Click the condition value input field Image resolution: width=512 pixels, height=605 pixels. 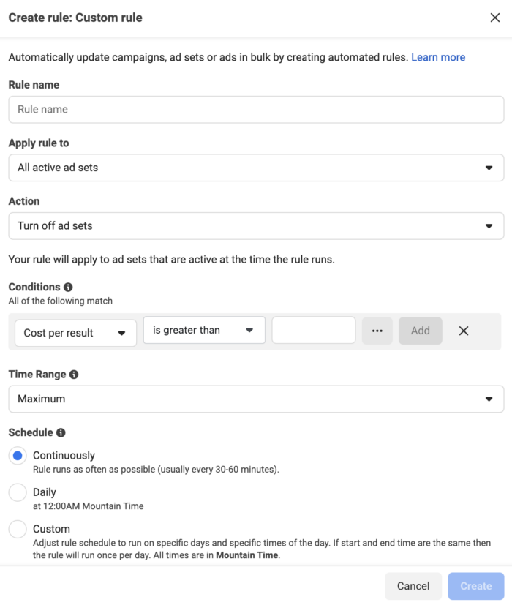[313, 330]
